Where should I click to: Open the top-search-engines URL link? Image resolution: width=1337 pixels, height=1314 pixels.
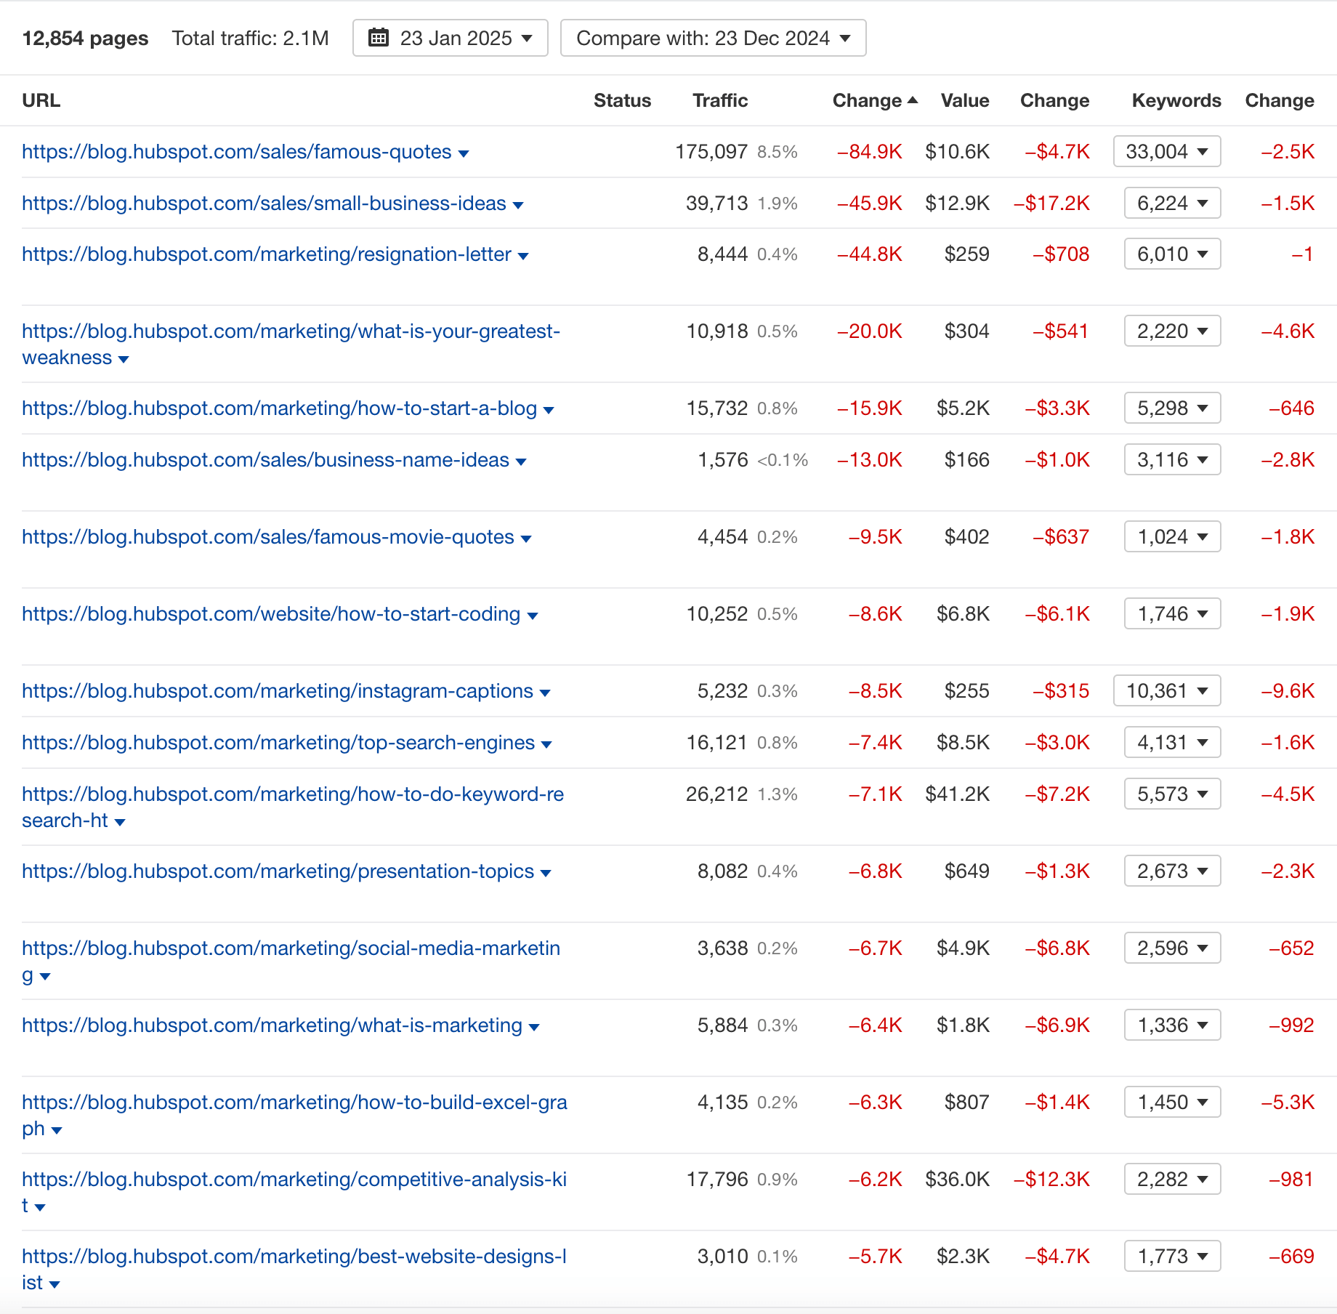tap(278, 743)
